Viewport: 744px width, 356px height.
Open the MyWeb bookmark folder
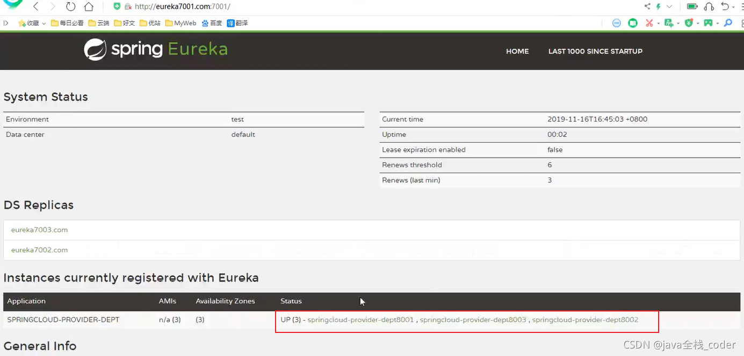pos(181,23)
